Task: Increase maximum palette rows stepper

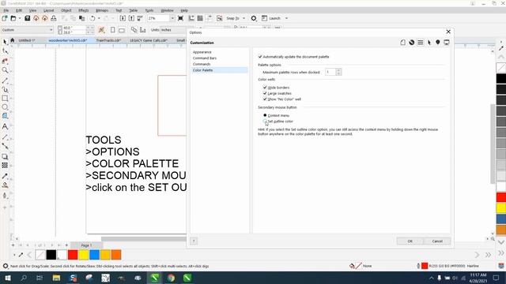Action: pyautogui.click(x=338, y=70)
